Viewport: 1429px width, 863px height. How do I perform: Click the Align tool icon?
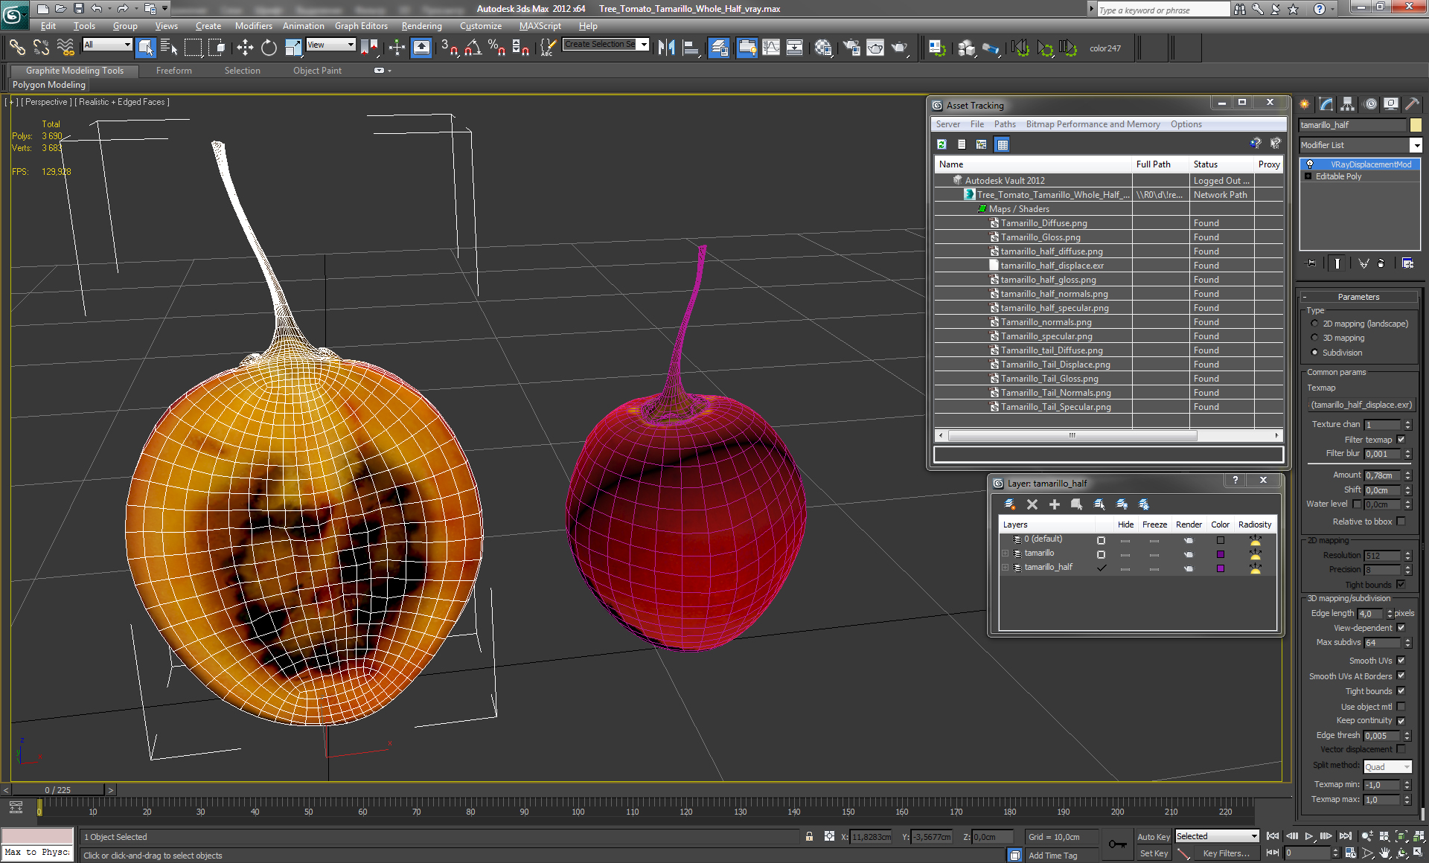coord(691,48)
